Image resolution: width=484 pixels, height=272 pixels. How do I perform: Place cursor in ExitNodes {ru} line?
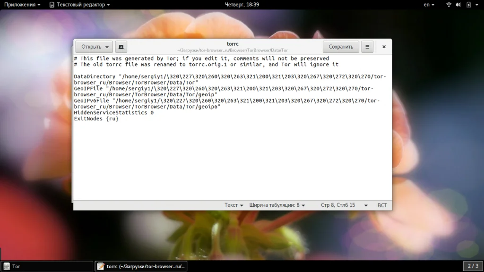96,119
